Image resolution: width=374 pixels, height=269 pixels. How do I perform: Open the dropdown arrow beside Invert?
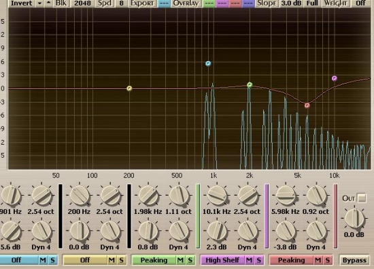click(x=40, y=3)
